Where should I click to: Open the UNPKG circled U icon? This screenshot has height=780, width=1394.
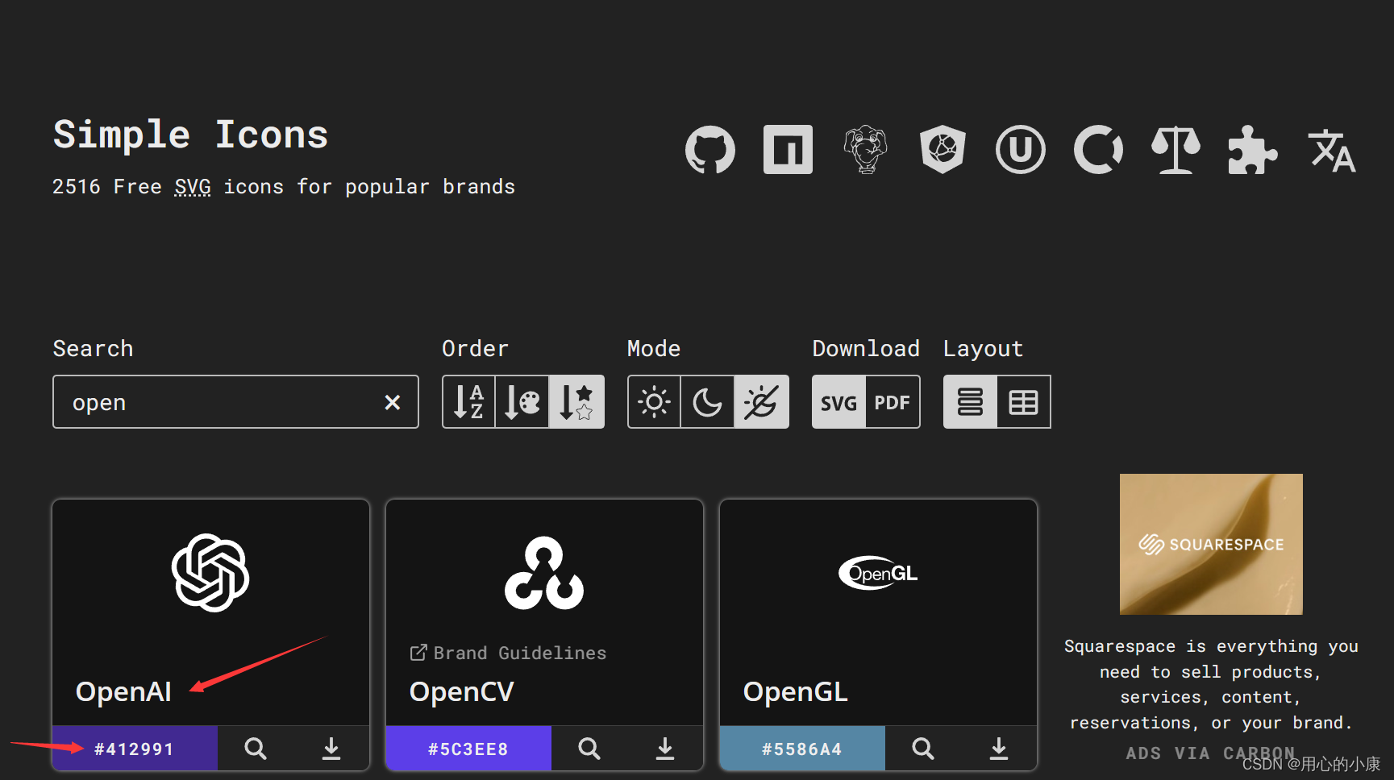tap(1021, 150)
